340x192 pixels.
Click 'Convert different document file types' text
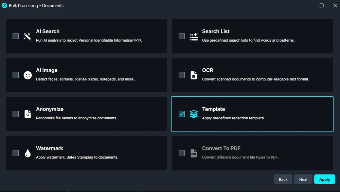click(x=240, y=157)
